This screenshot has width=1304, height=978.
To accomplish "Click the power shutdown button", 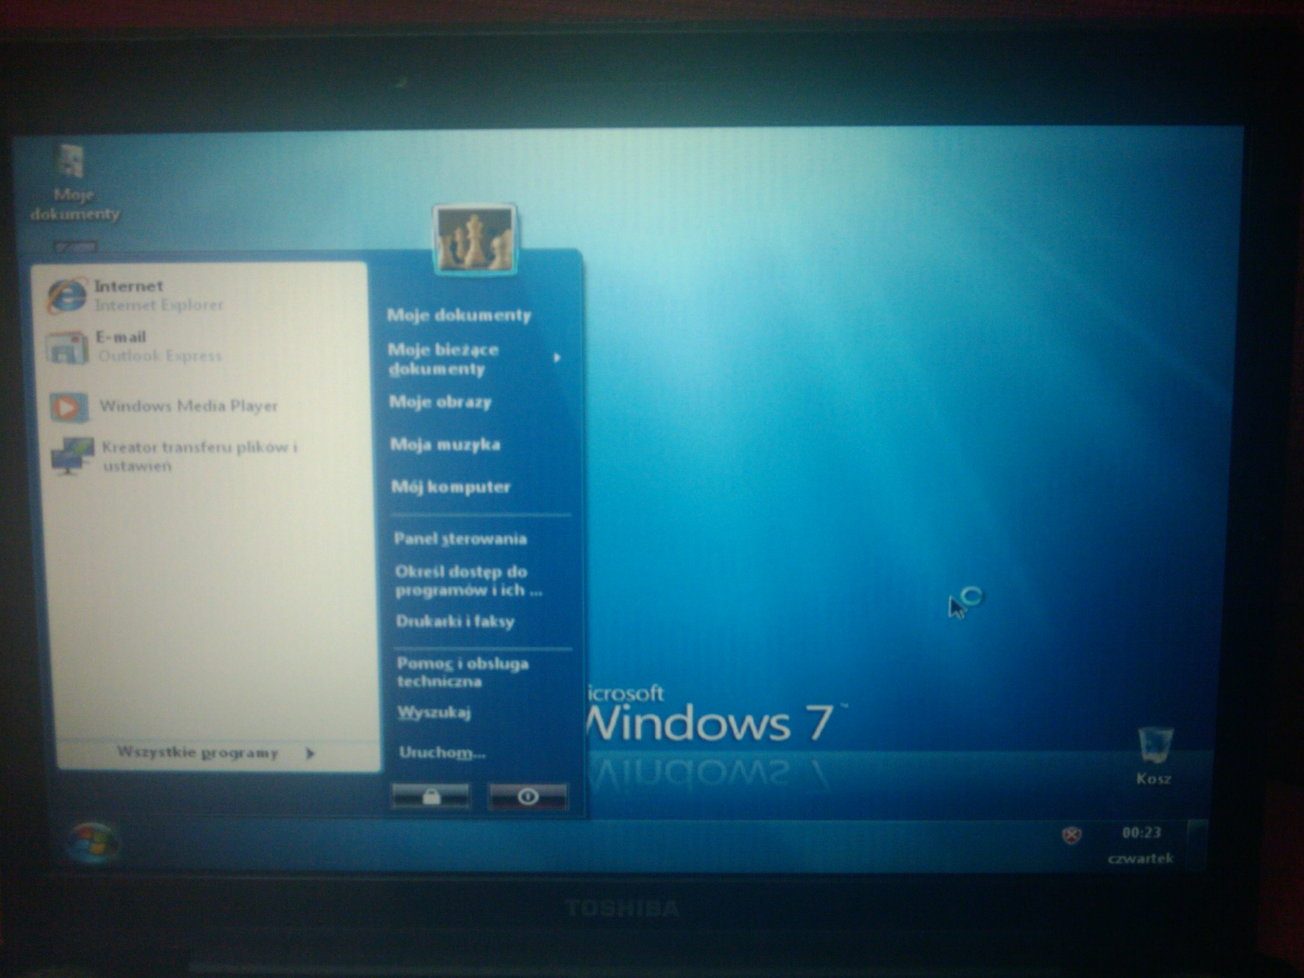I will point(528,797).
